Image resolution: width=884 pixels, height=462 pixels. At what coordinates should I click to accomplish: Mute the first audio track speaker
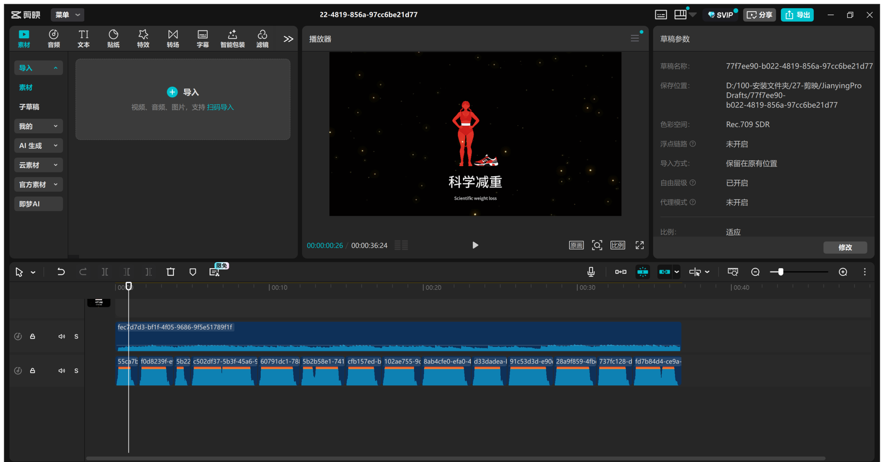(x=61, y=337)
